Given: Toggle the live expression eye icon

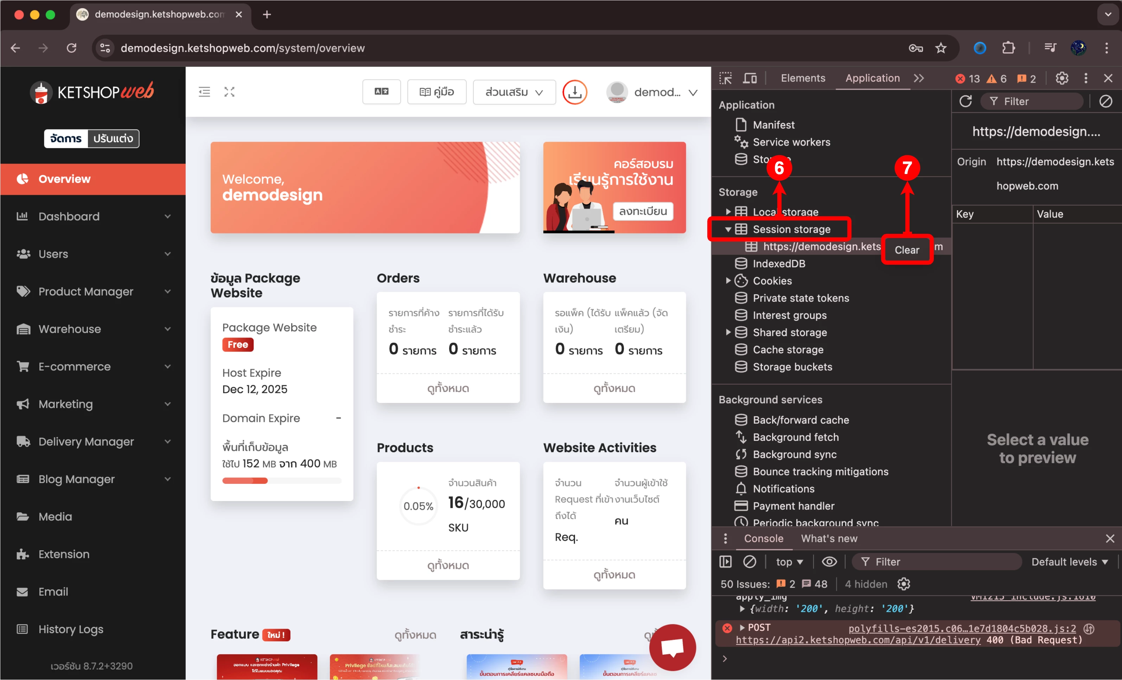Looking at the screenshot, I should tap(829, 562).
